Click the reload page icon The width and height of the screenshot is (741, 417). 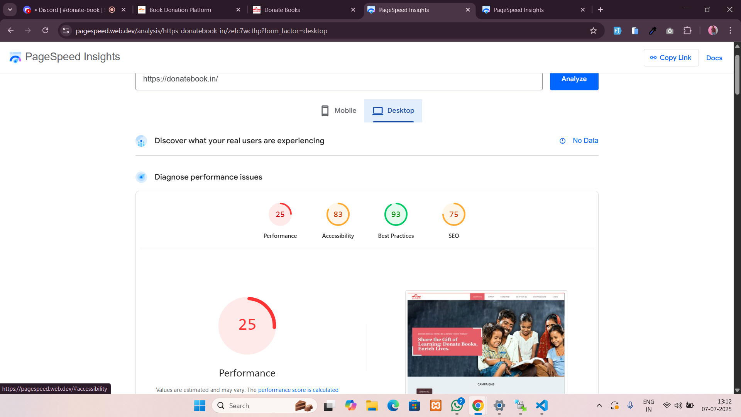tap(45, 31)
